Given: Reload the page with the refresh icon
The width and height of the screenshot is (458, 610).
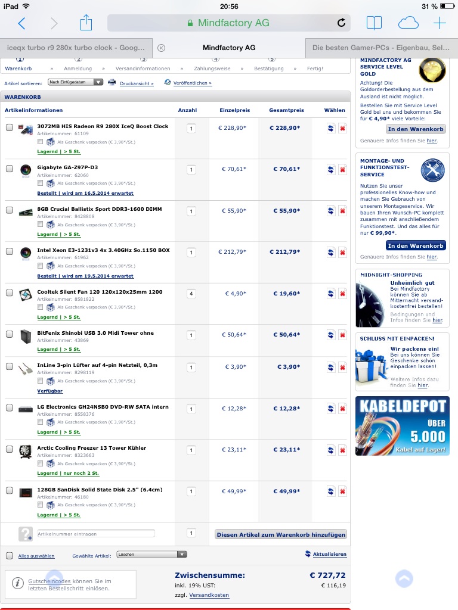Looking at the screenshot, I should coord(341,23).
